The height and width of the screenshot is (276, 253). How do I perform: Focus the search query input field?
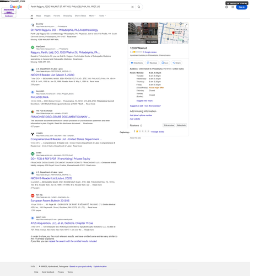point(80,7)
